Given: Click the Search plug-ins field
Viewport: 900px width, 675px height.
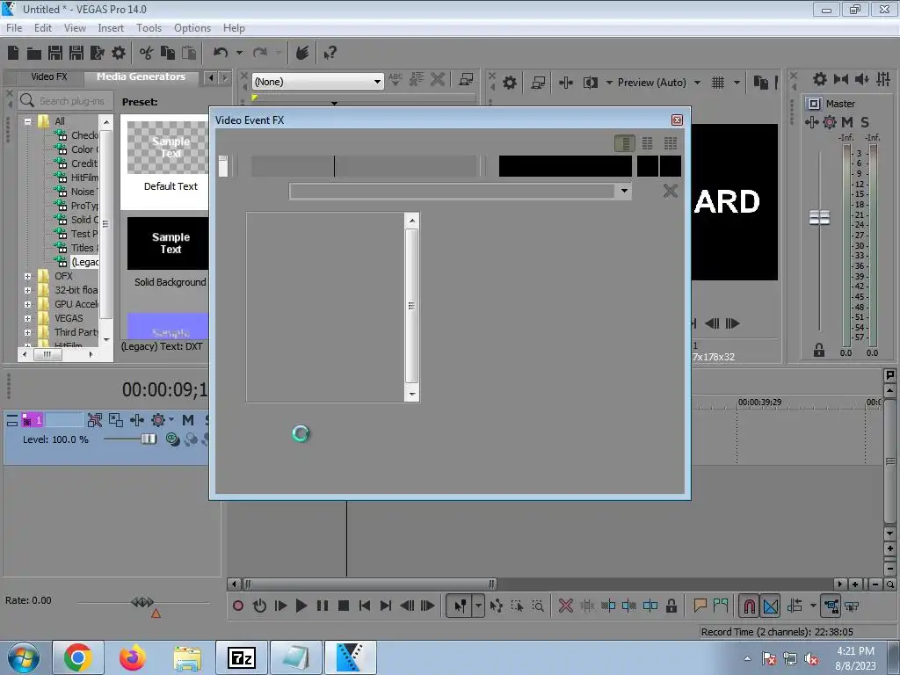Looking at the screenshot, I should [66, 100].
